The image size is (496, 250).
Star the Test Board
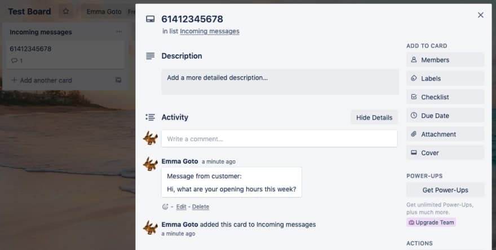point(66,11)
